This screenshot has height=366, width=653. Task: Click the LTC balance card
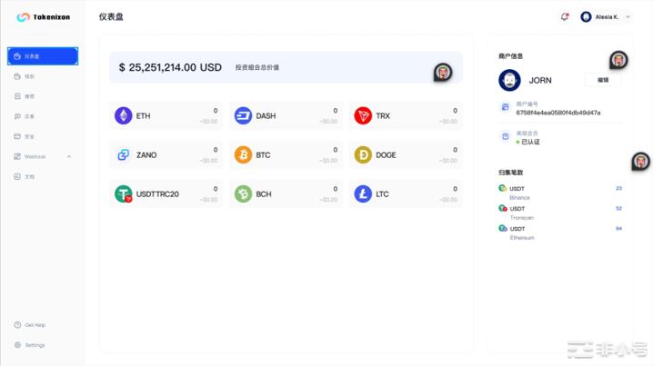[406, 193]
